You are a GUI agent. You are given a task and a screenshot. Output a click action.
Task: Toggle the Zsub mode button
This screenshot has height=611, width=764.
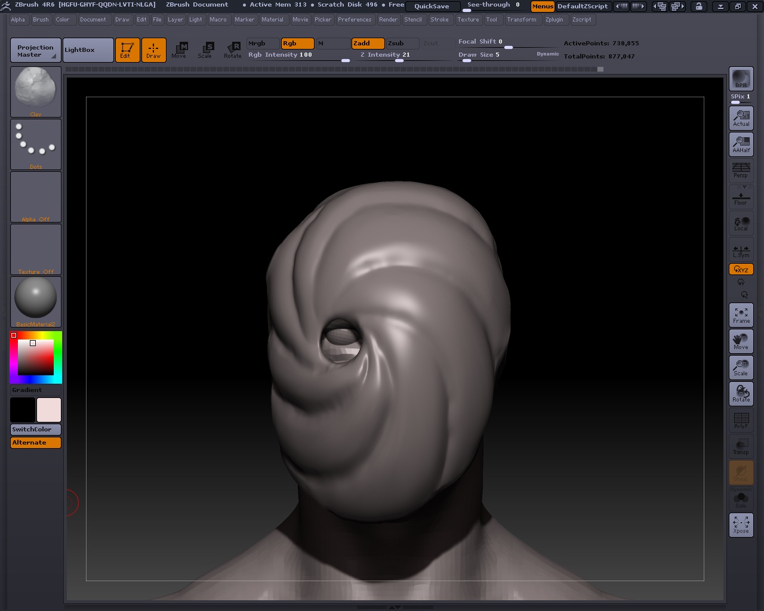402,44
